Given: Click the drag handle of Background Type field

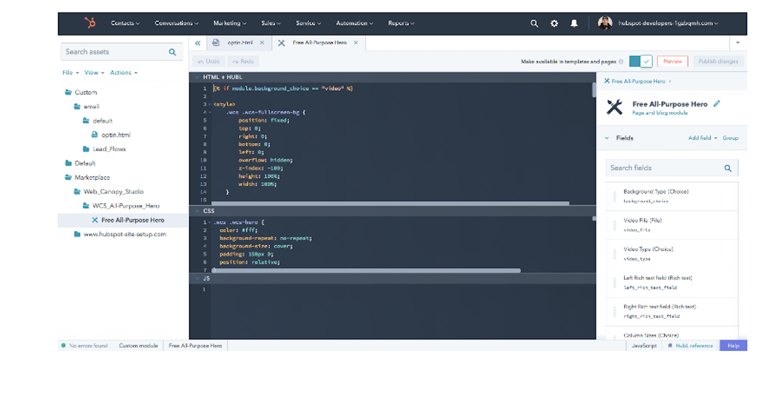Looking at the screenshot, I should pyautogui.click(x=614, y=196).
